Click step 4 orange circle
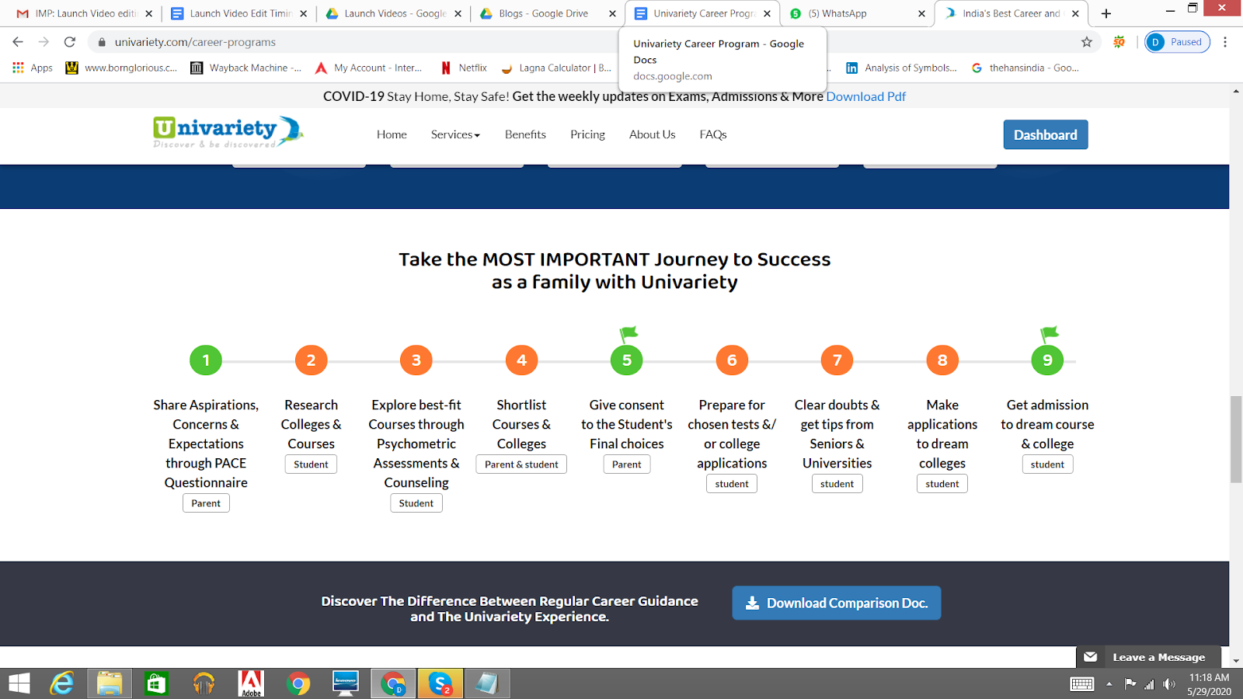Viewport: 1243px width, 699px height. click(521, 360)
